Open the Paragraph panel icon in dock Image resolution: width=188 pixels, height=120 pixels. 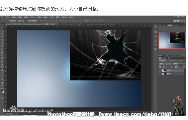[x=155, y=44]
